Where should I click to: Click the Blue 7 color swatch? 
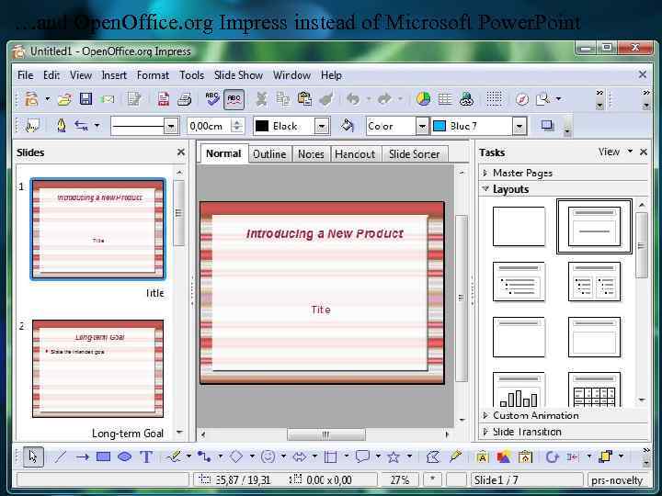point(439,126)
